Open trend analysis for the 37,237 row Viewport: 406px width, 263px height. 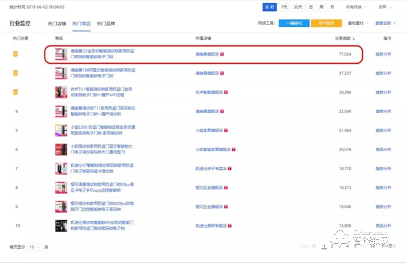click(383, 73)
